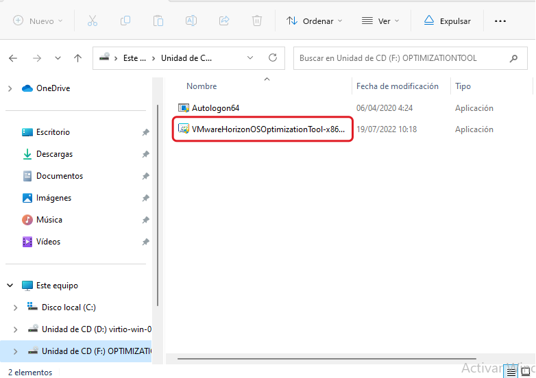Click the Paste clipboard icon
Image resolution: width=536 pixels, height=378 pixels.
coord(158,21)
